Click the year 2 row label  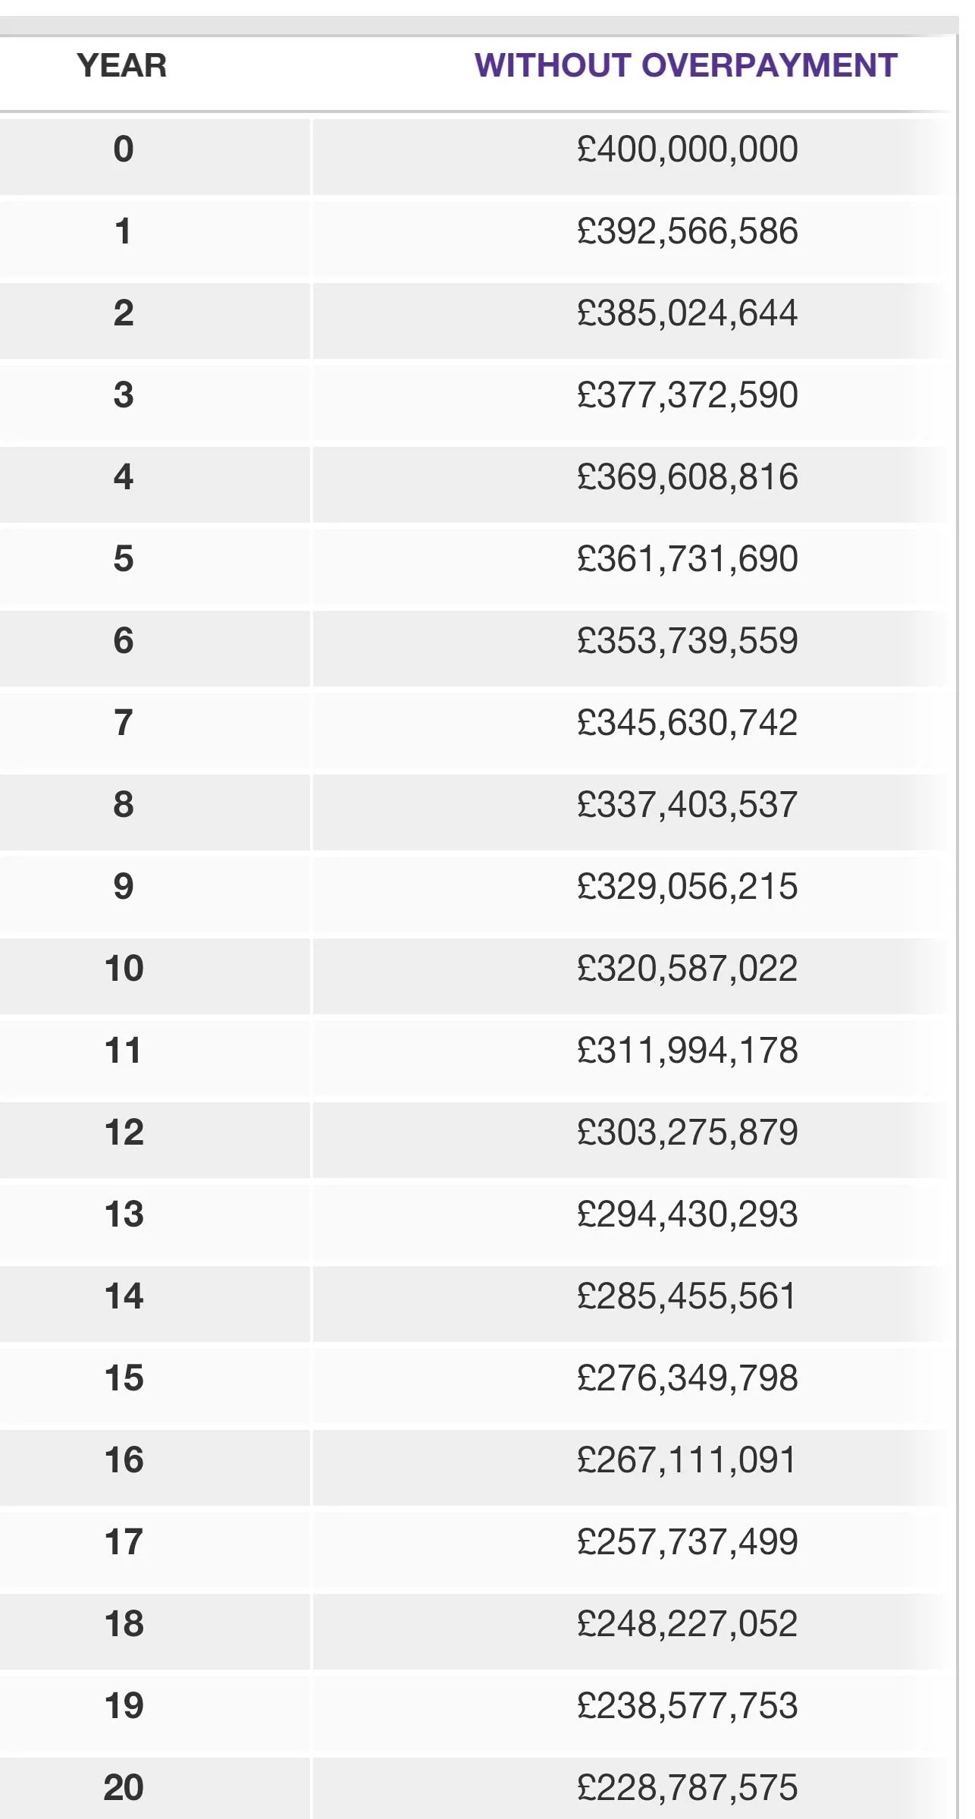click(x=124, y=313)
